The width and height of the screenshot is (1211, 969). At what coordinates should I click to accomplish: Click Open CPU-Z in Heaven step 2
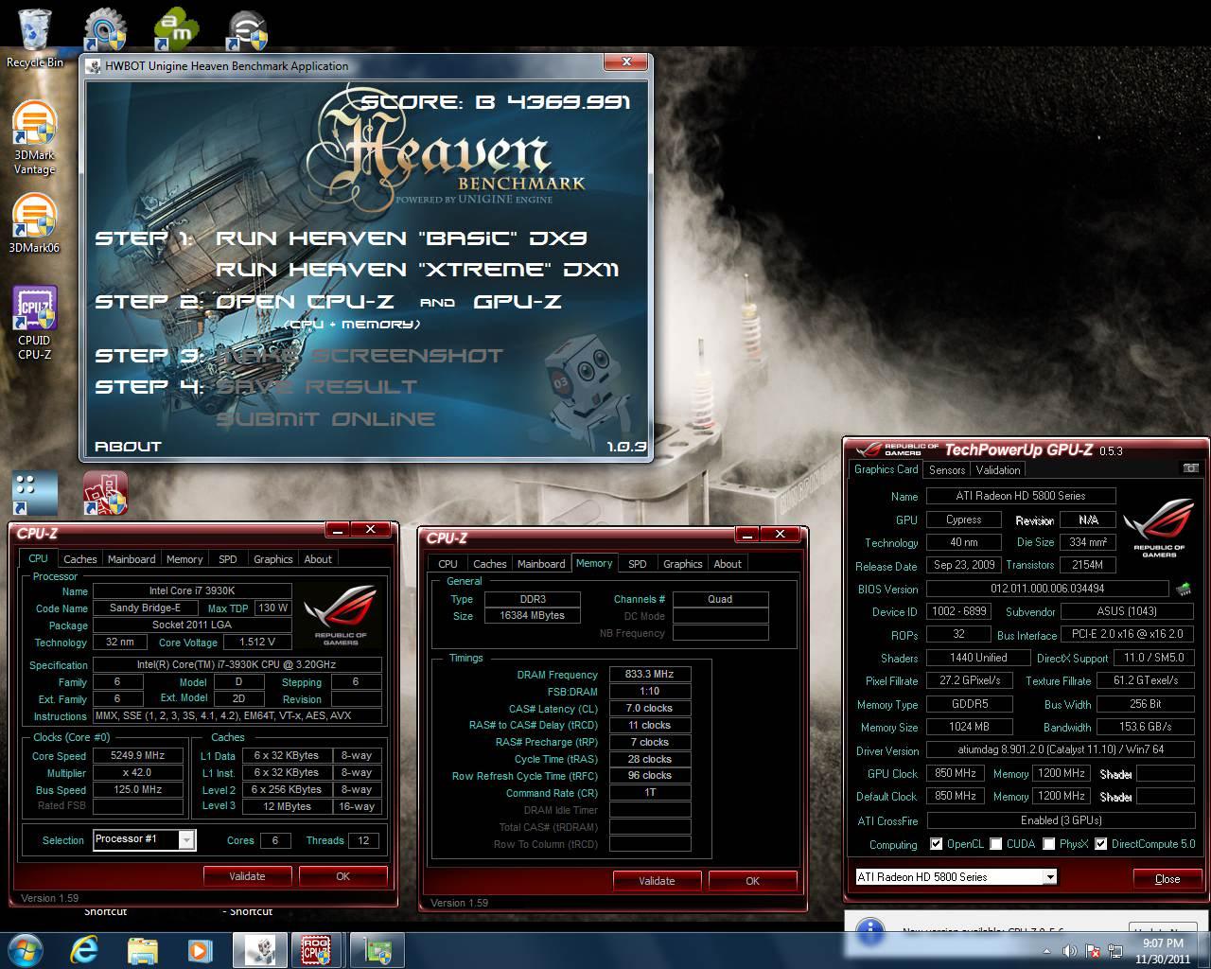coord(305,302)
